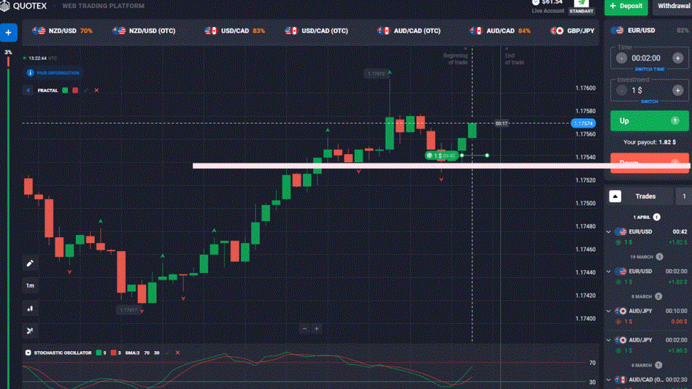
Task: Decrease trade time with minus button
Action: pyautogui.click(x=622, y=58)
